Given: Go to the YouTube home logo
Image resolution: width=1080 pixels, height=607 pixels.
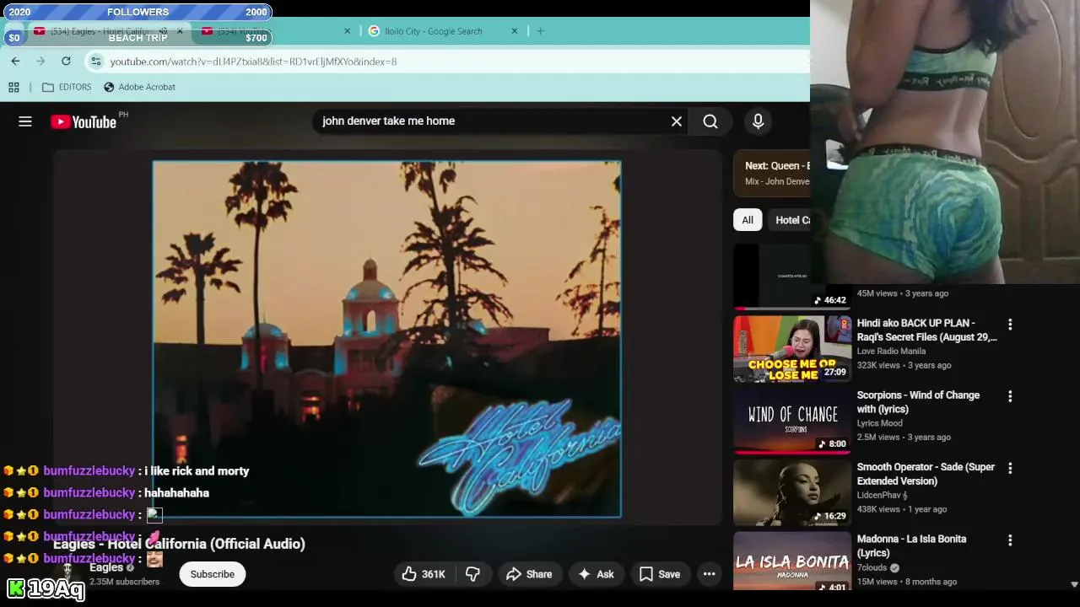Looking at the screenshot, I should (84, 122).
